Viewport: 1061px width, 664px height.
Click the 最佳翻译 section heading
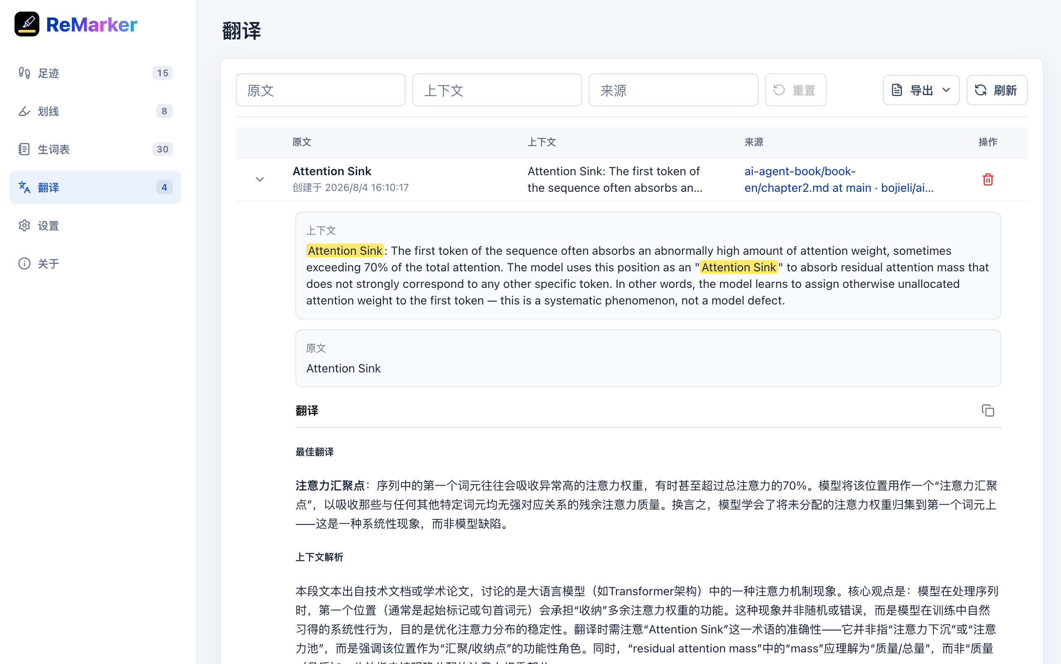[314, 452]
